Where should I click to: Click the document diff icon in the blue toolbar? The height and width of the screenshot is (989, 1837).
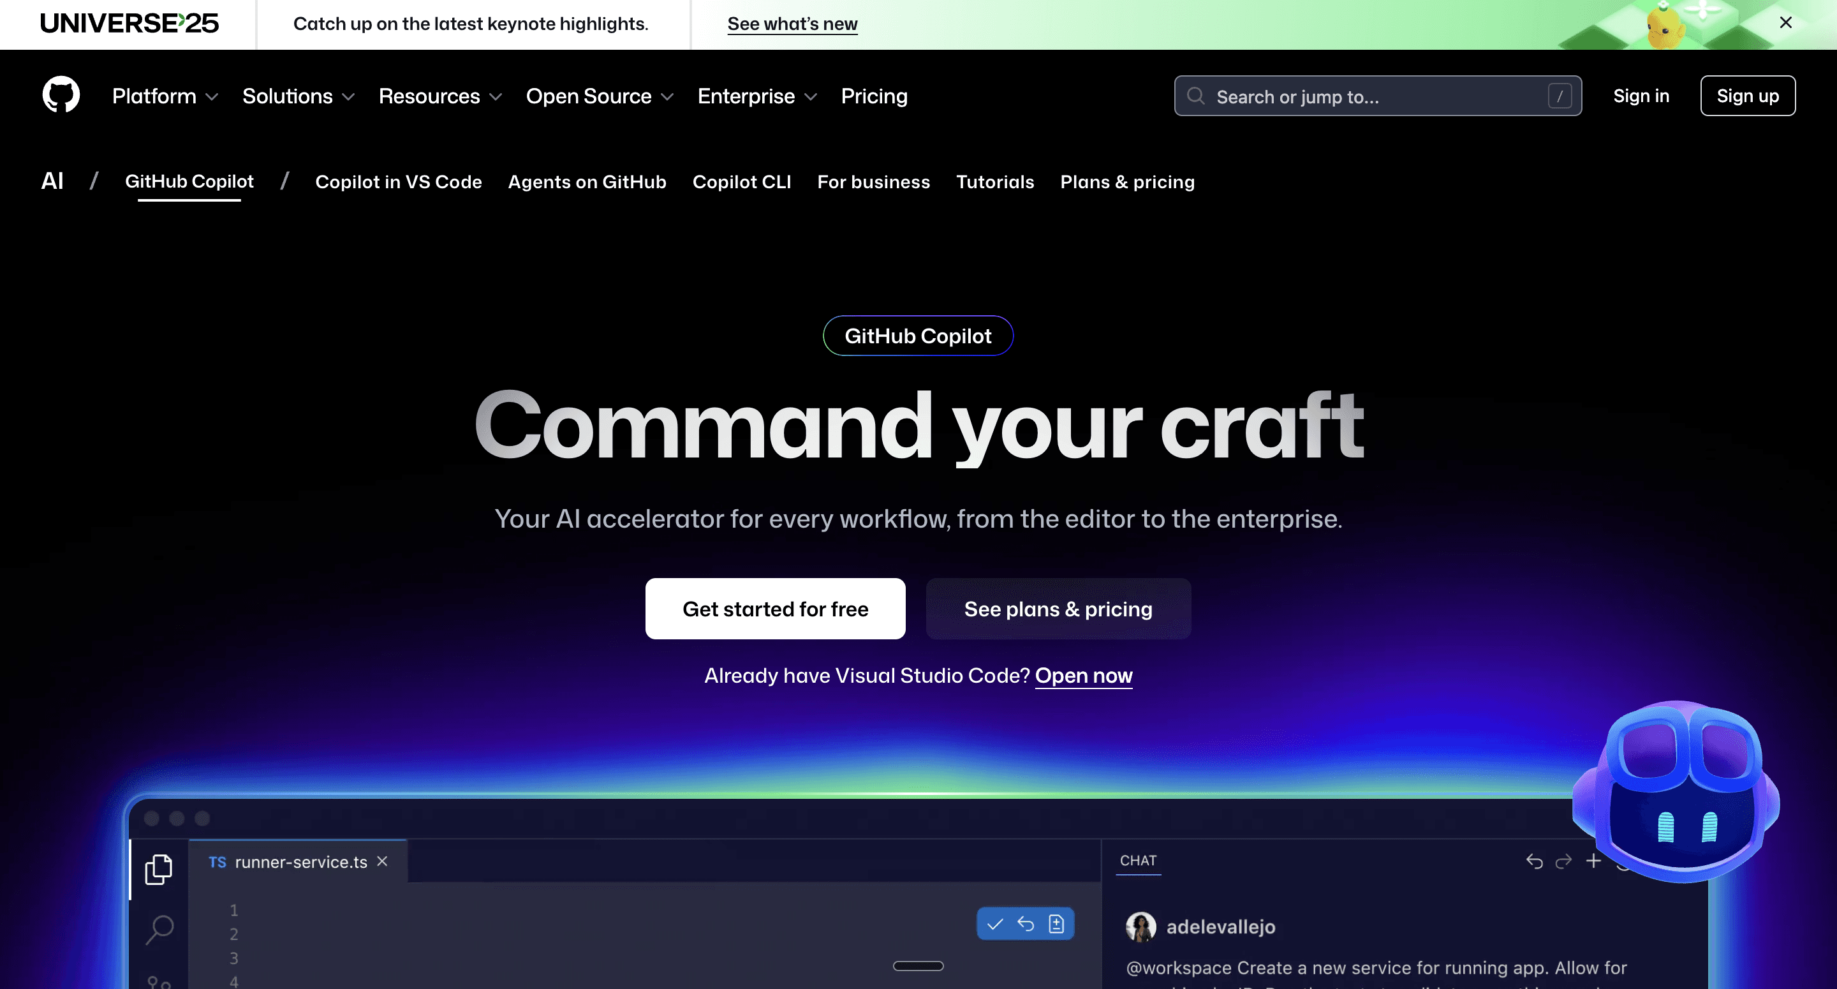[1056, 924]
